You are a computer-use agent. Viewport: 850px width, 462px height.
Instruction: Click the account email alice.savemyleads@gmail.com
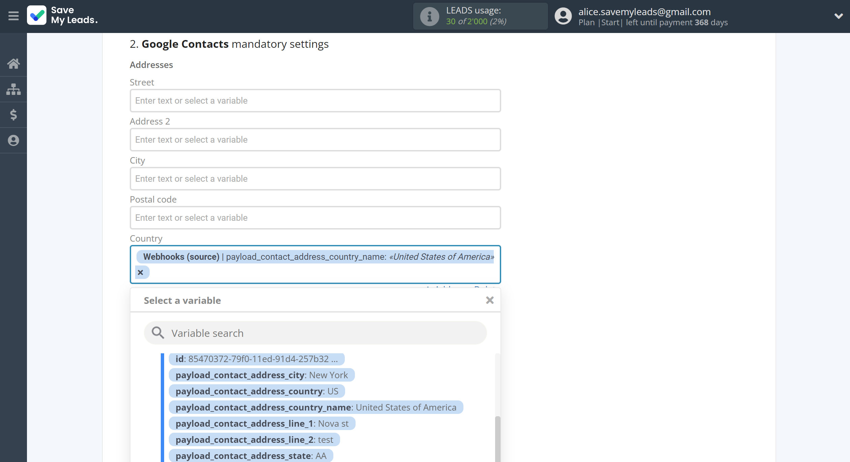click(x=644, y=12)
